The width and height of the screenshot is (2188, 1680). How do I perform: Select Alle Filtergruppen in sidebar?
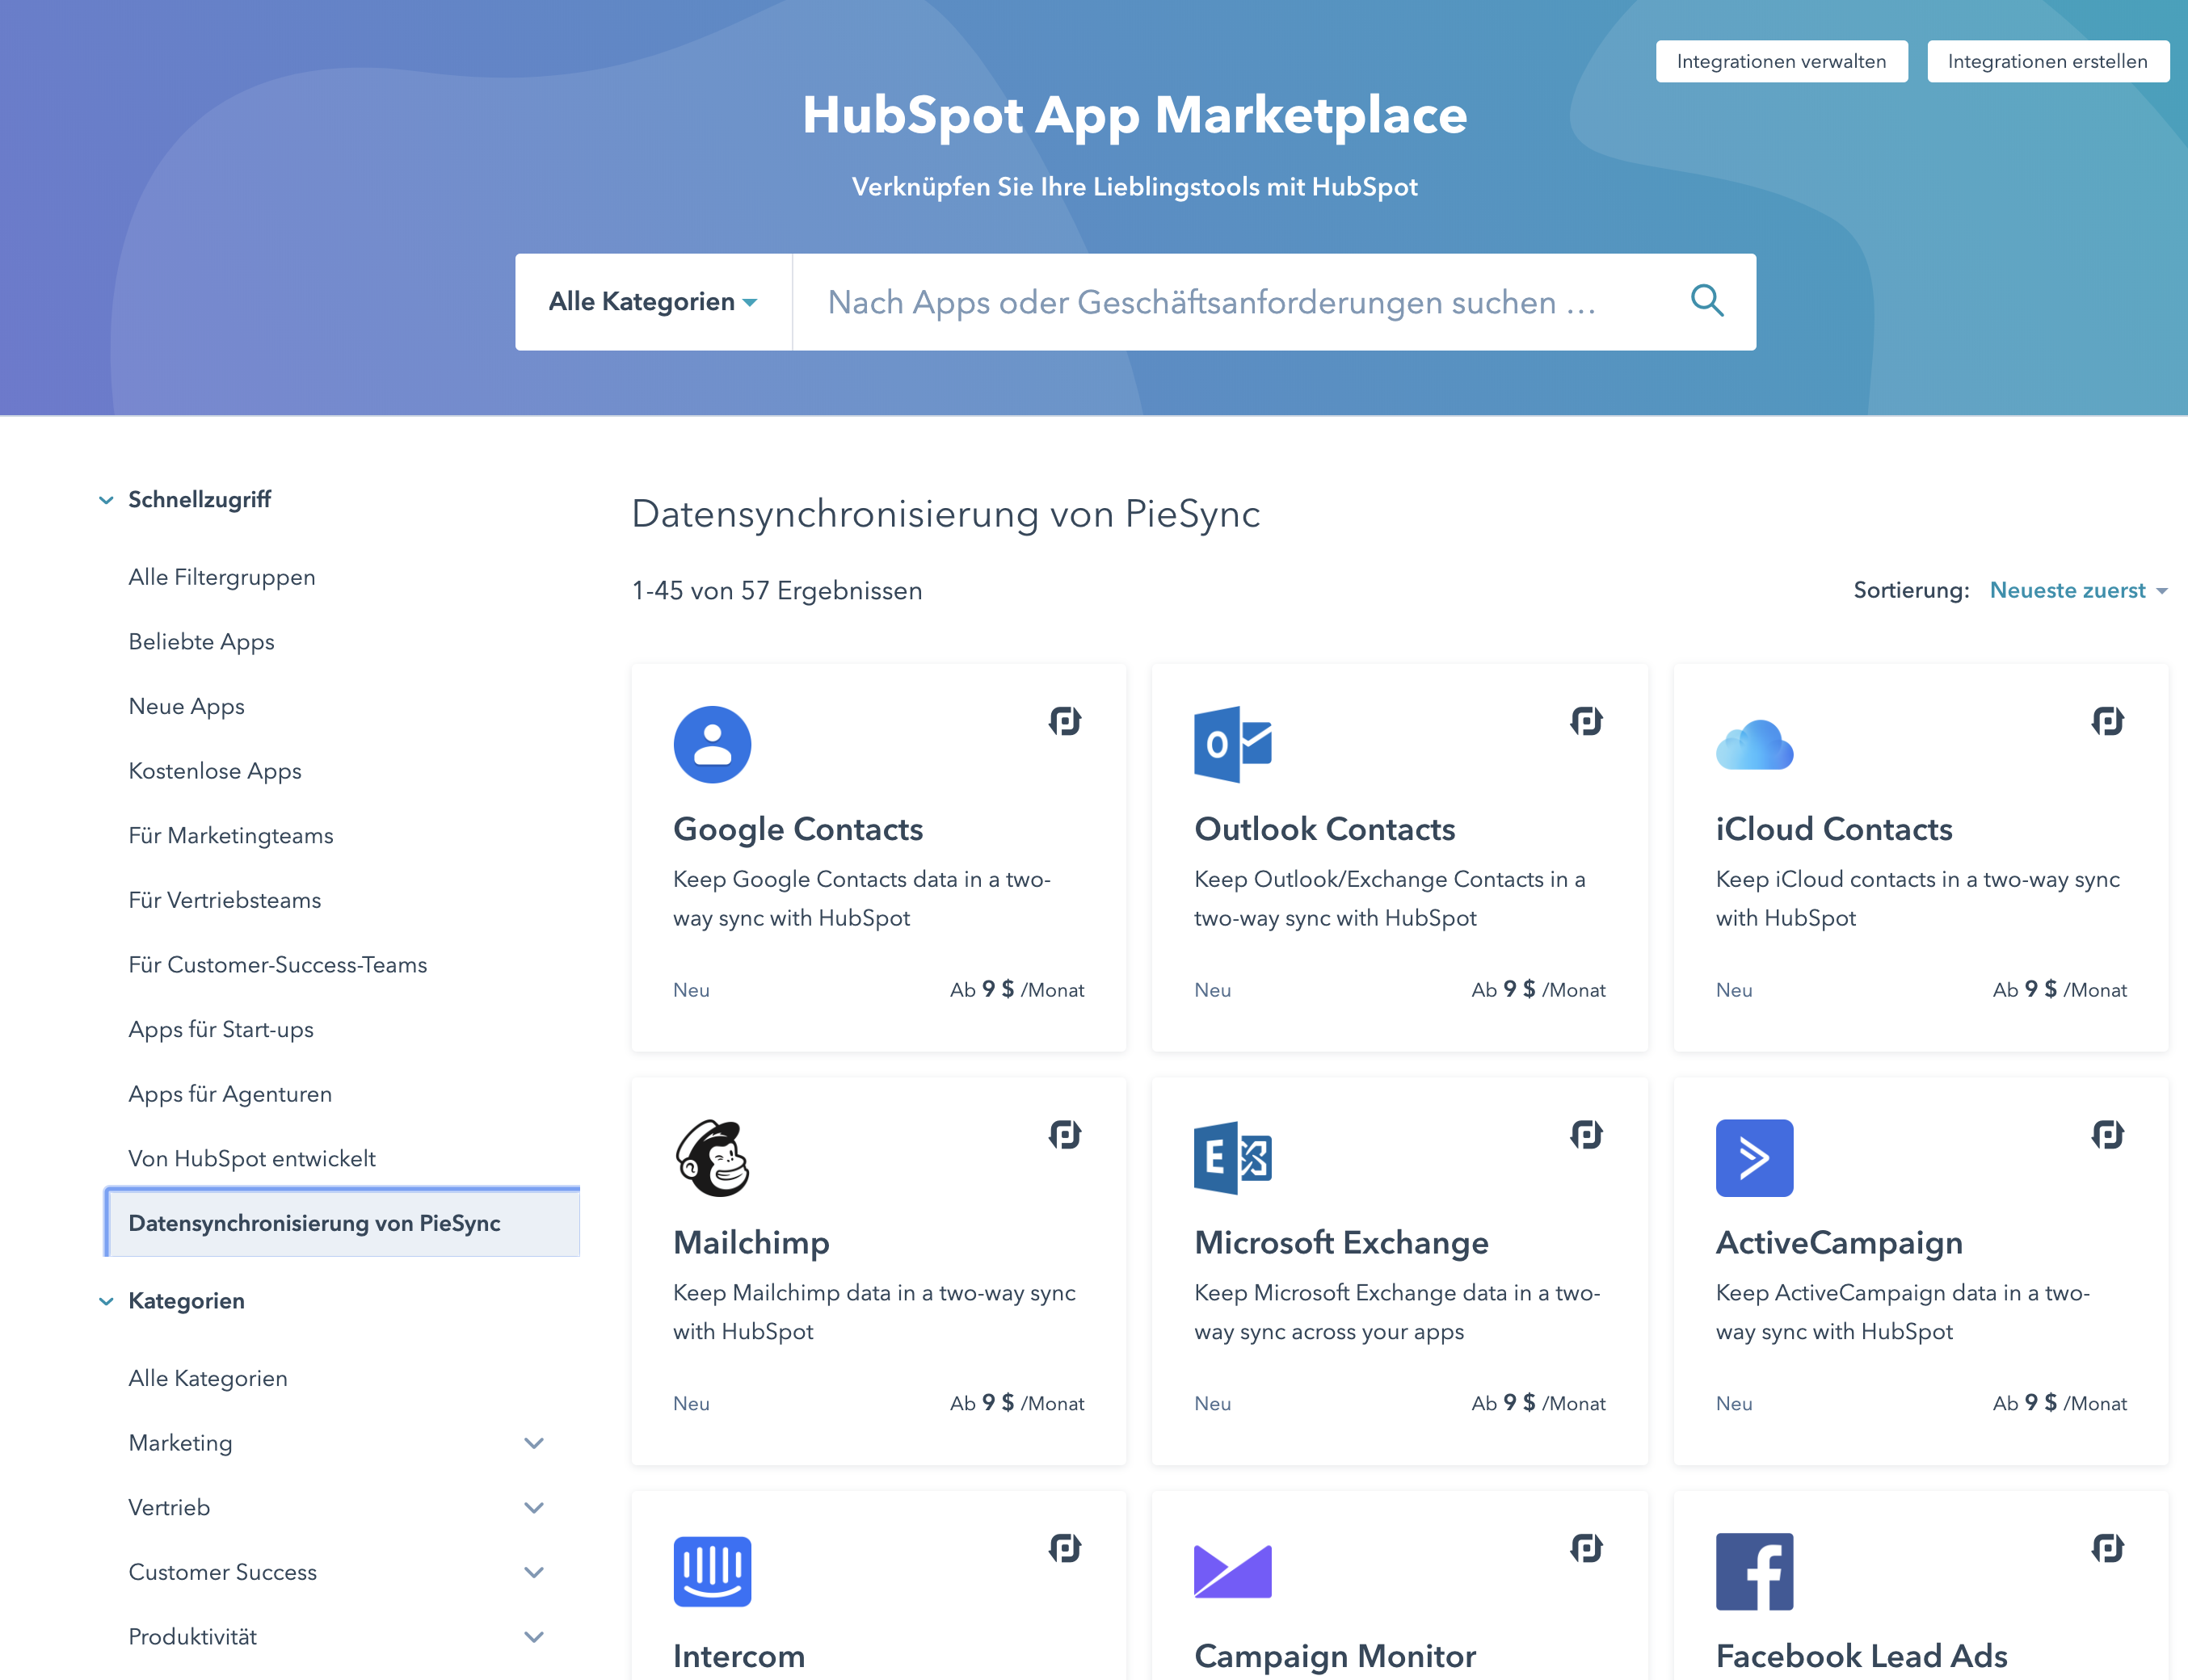point(222,577)
